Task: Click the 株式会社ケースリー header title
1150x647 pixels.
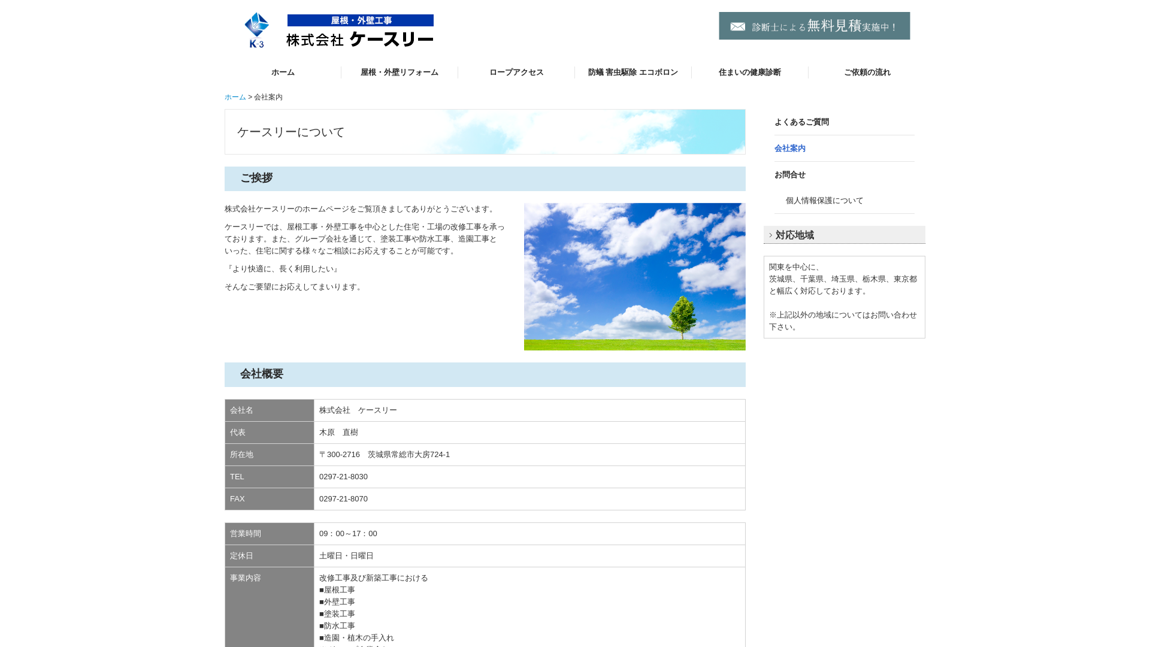Action: pyautogui.click(x=360, y=40)
